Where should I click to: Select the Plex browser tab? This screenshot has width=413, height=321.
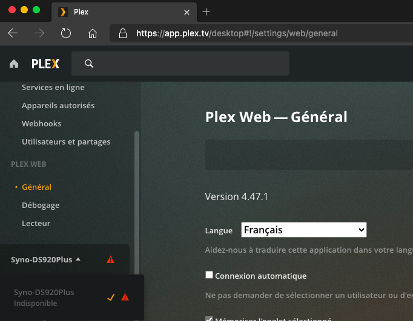(124, 12)
